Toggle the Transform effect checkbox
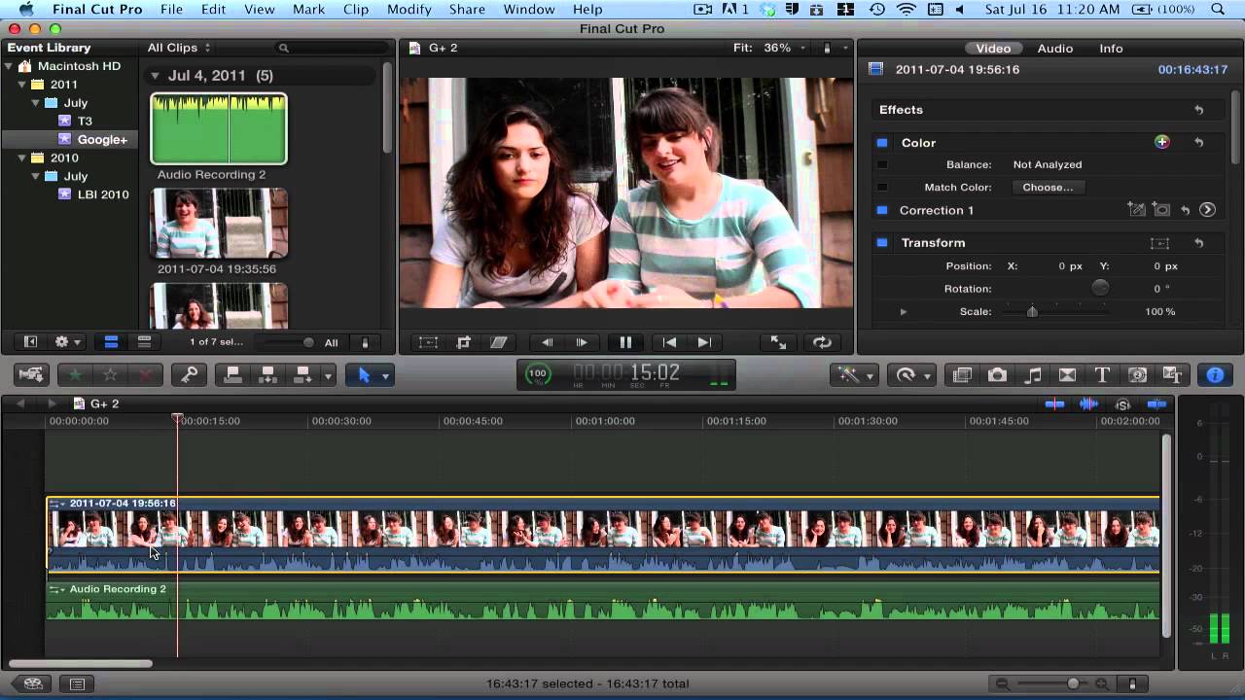This screenshot has width=1245, height=700. click(882, 243)
